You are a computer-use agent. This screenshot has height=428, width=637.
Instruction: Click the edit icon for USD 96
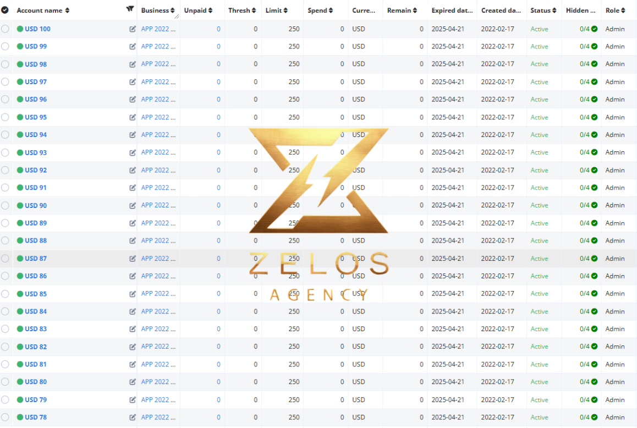point(133,100)
